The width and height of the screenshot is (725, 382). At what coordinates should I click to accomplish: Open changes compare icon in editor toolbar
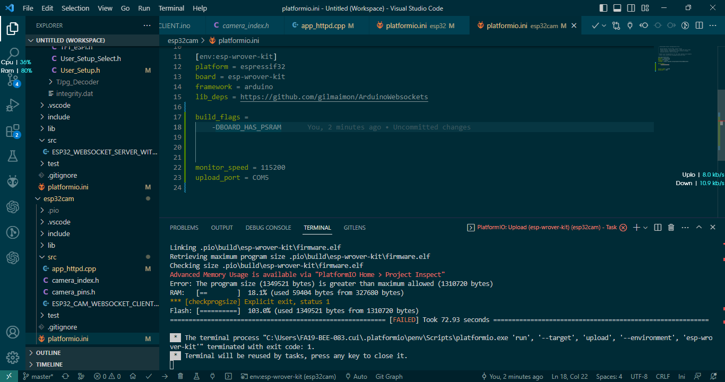[x=616, y=25]
